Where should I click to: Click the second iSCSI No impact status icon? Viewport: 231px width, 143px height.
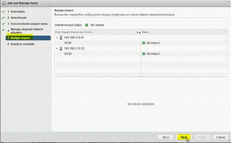144,54
